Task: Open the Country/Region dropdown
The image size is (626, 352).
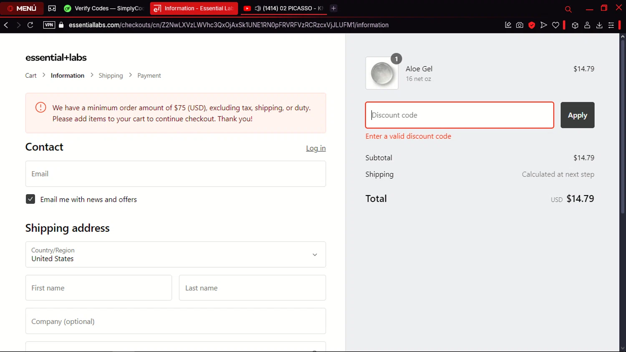Action: pos(176,254)
